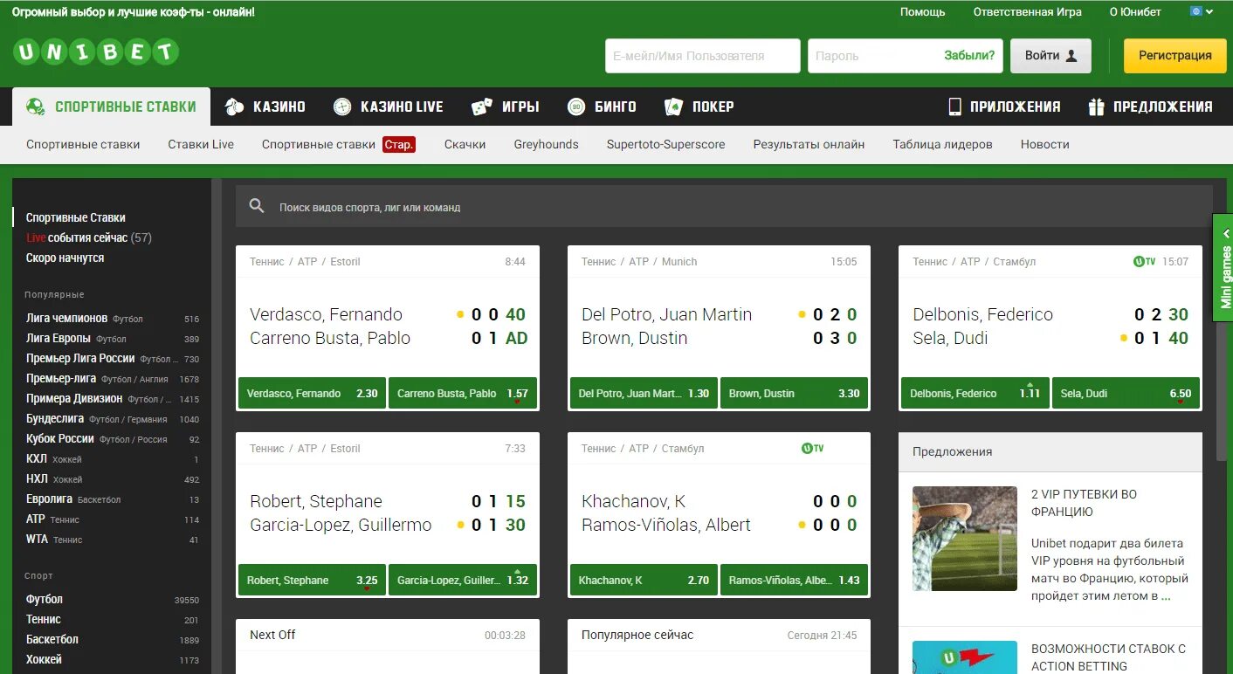Screen dimensions: 1233x674
Task: Focus the email/username input field
Action: (x=703, y=56)
